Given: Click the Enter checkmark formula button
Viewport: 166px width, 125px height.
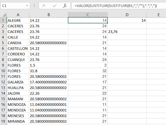Looking at the screenshot, I should point(55,6).
